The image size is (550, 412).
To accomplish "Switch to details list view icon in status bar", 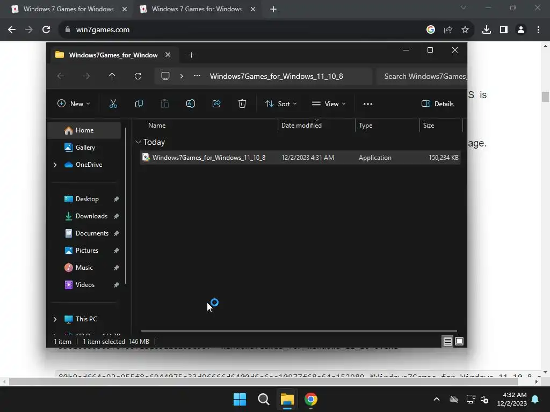I will [447, 341].
